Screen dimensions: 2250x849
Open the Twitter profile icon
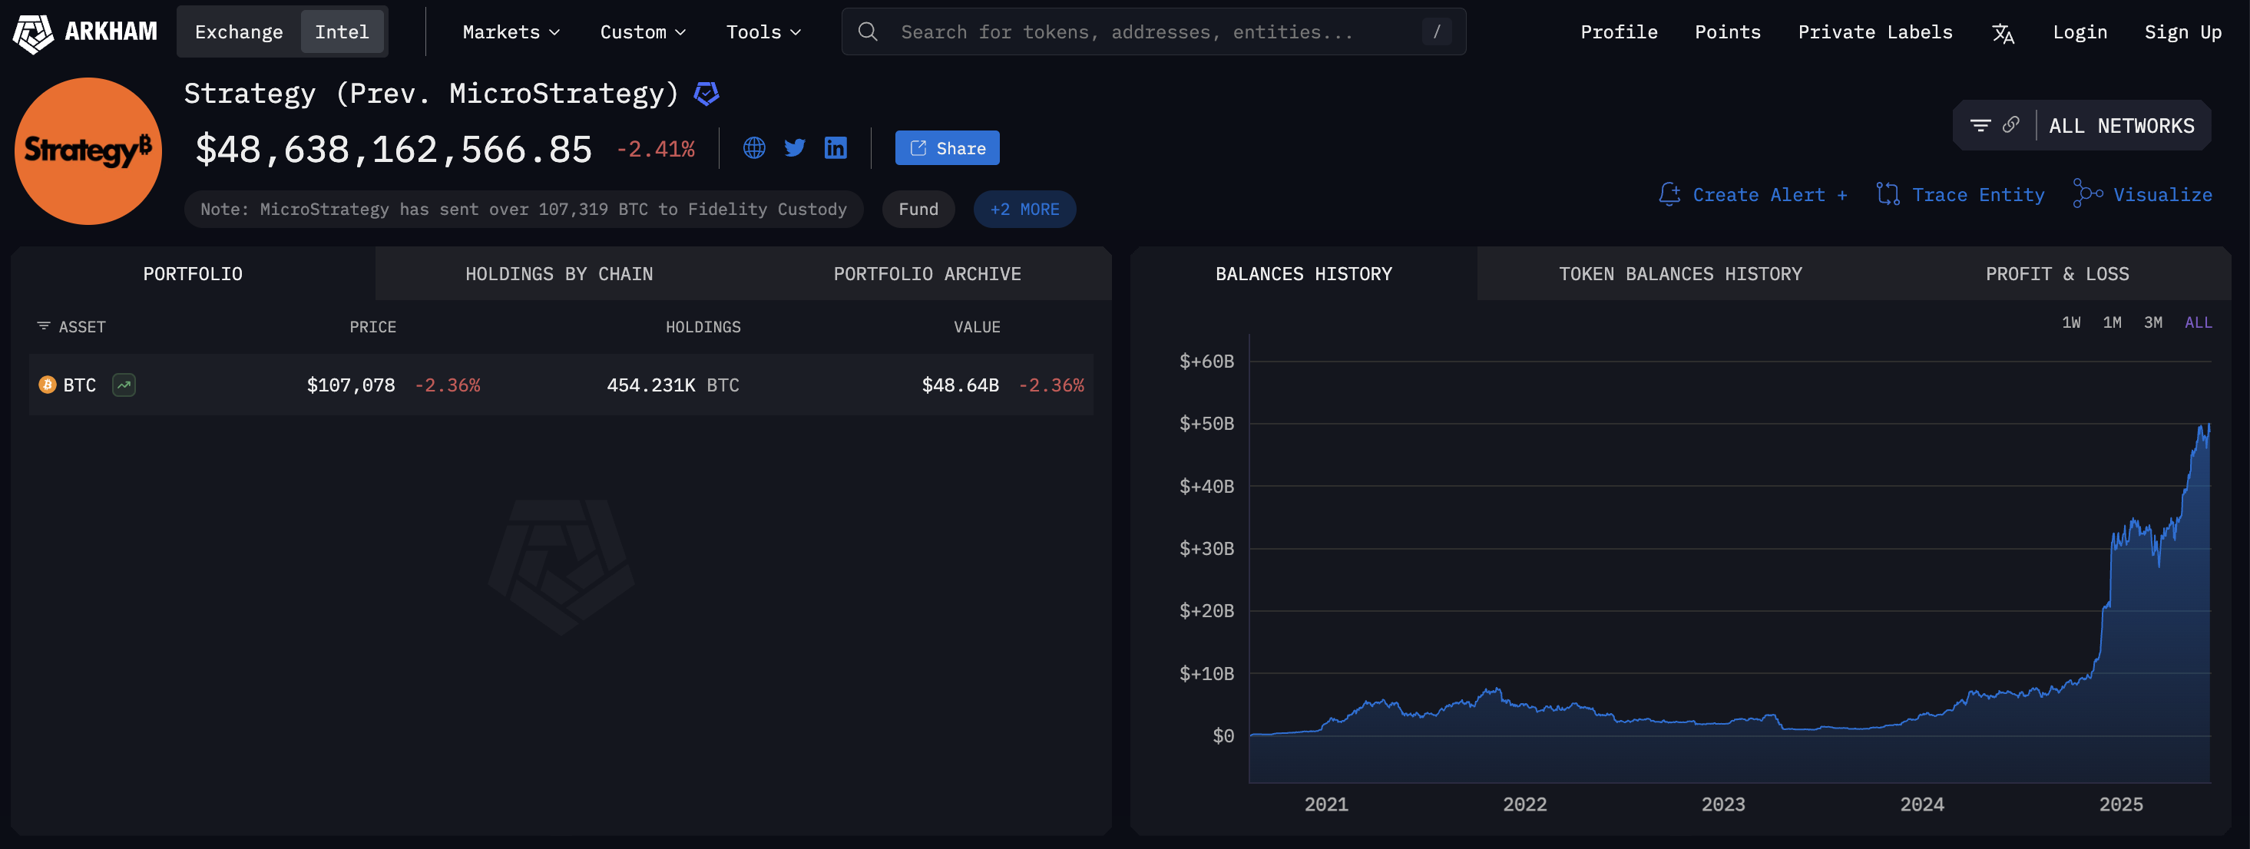[x=795, y=148]
